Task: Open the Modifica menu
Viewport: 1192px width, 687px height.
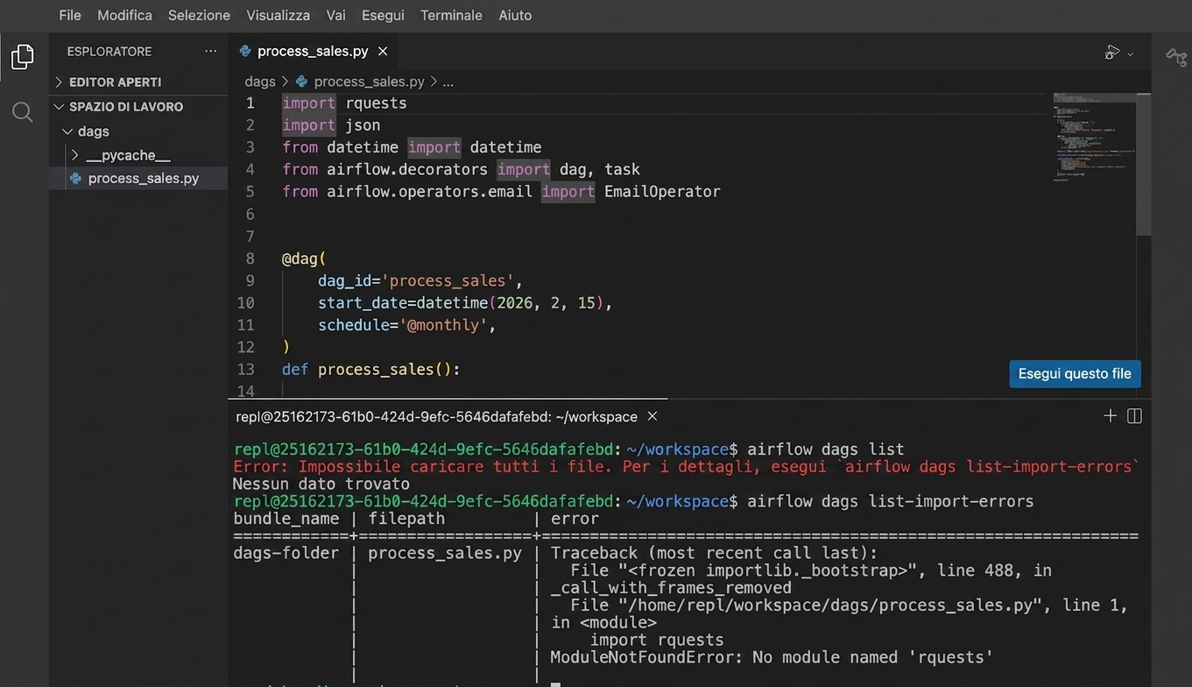Action: 124,15
